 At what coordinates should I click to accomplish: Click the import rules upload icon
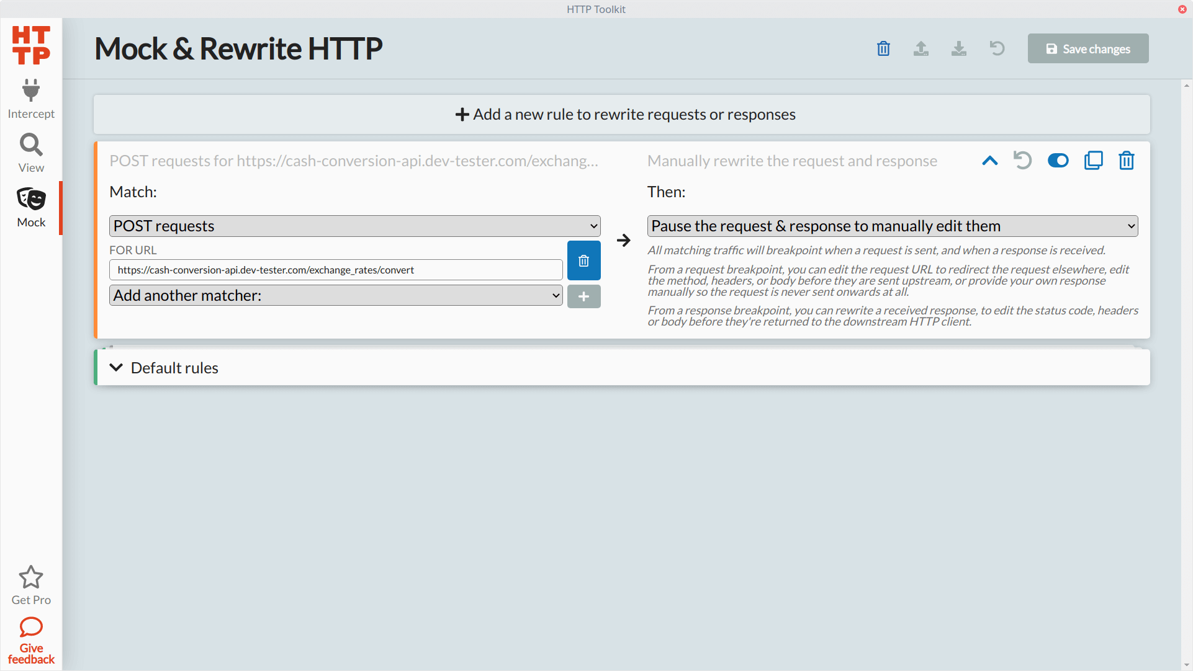pos(921,48)
